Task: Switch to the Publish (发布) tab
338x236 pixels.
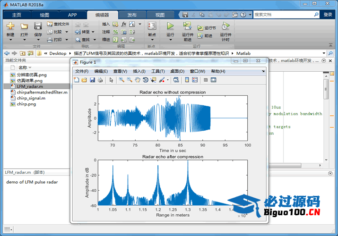Action: [x=132, y=15]
